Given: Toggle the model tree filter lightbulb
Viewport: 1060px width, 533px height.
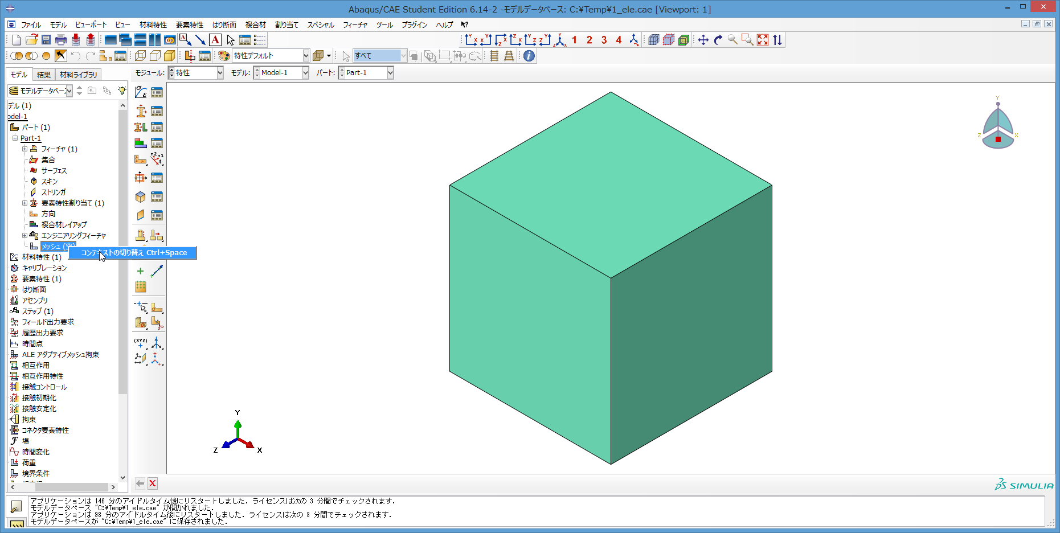Looking at the screenshot, I should coord(122,91).
